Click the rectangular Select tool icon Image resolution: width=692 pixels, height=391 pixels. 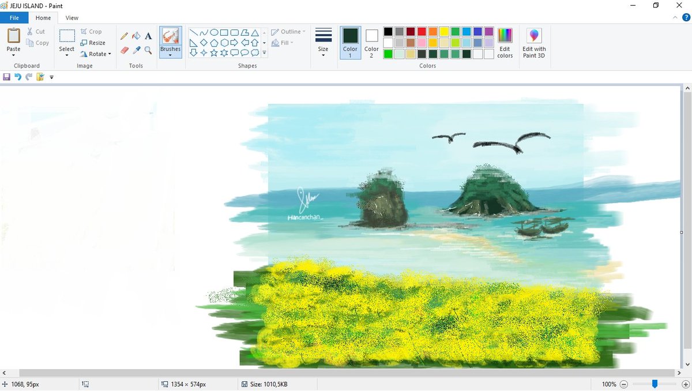[x=67, y=36]
